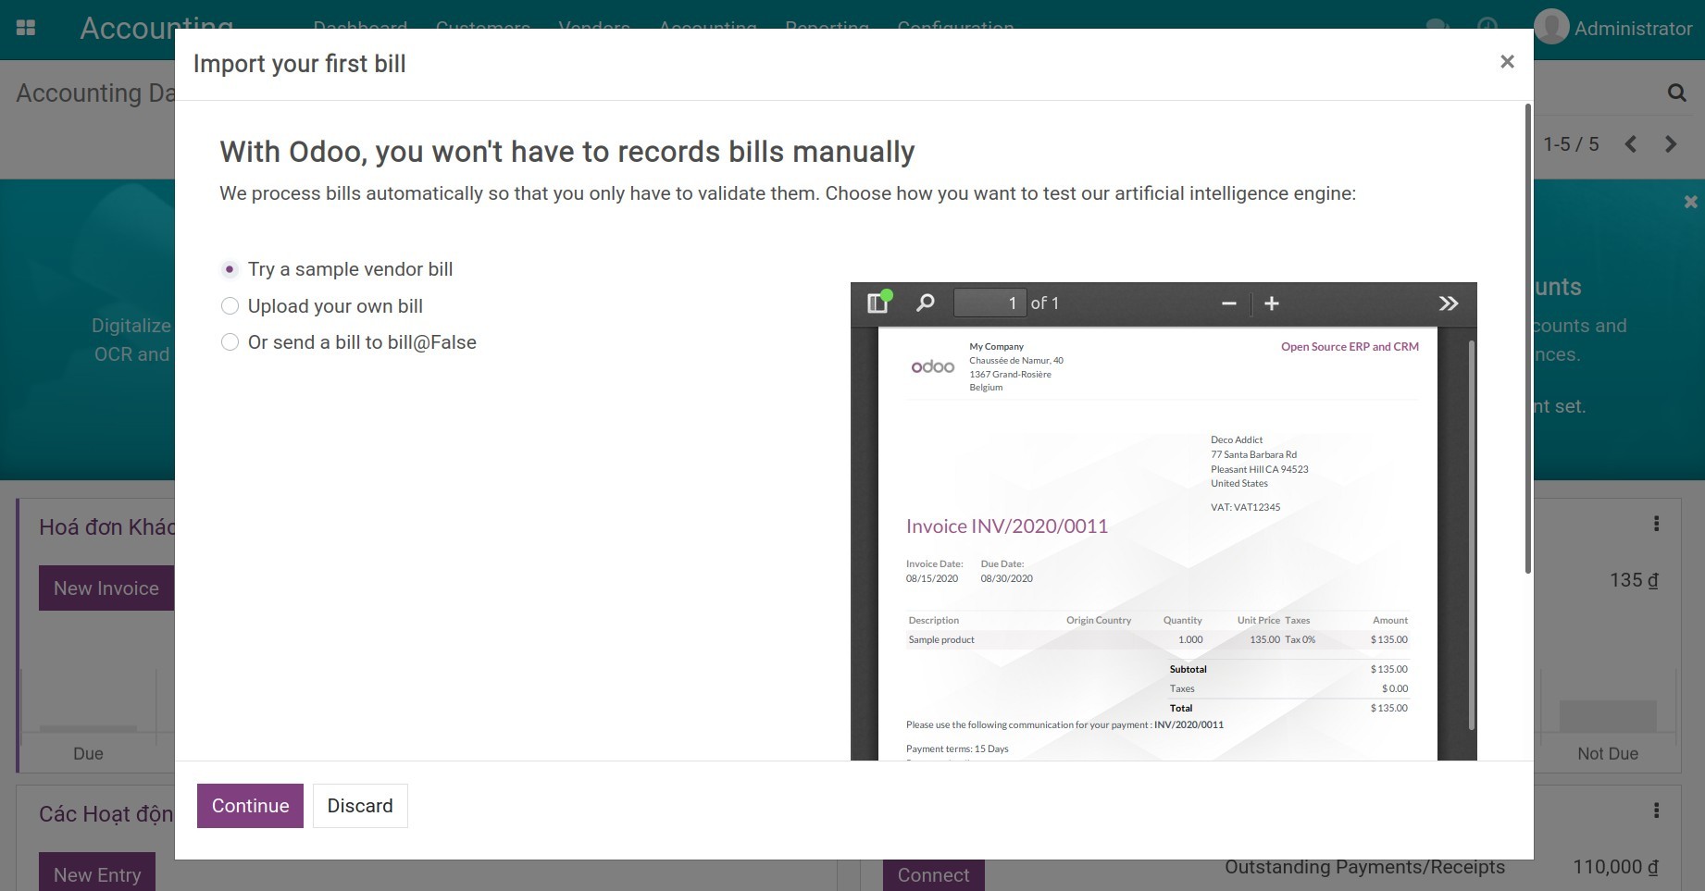Click Outstanding Payments/Receipts label
1705x891 pixels.
click(x=1364, y=867)
